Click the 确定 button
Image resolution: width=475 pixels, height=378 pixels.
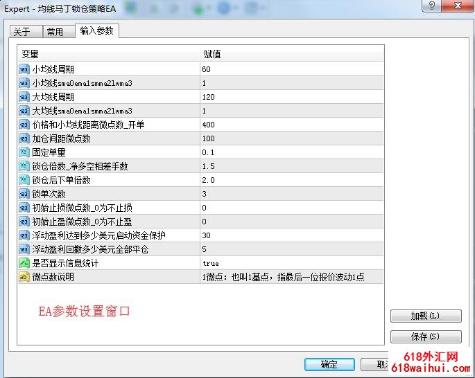click(x=329, y=364)
